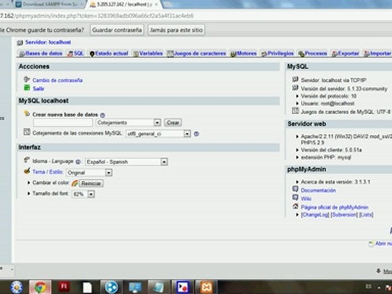This screenshot has height=294, width=392.
Task: Click the key icon beside Cambio de contraseña
Action: [x=27, y=80]
